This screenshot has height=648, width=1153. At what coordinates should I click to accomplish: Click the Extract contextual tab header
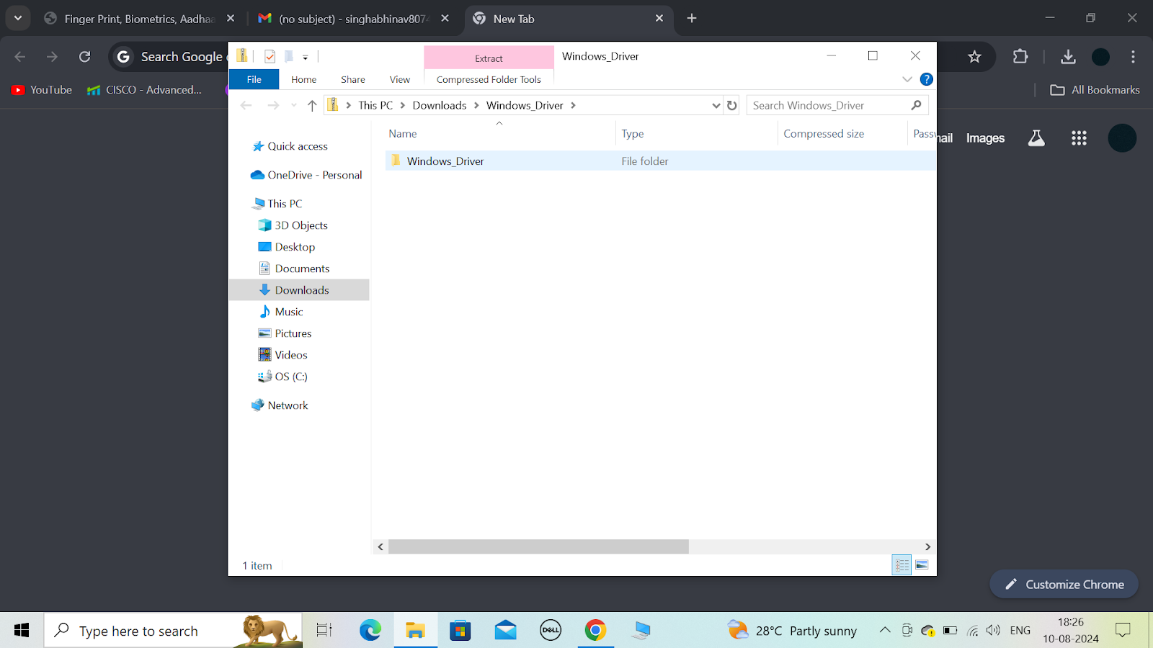click(x=489, y=58)
